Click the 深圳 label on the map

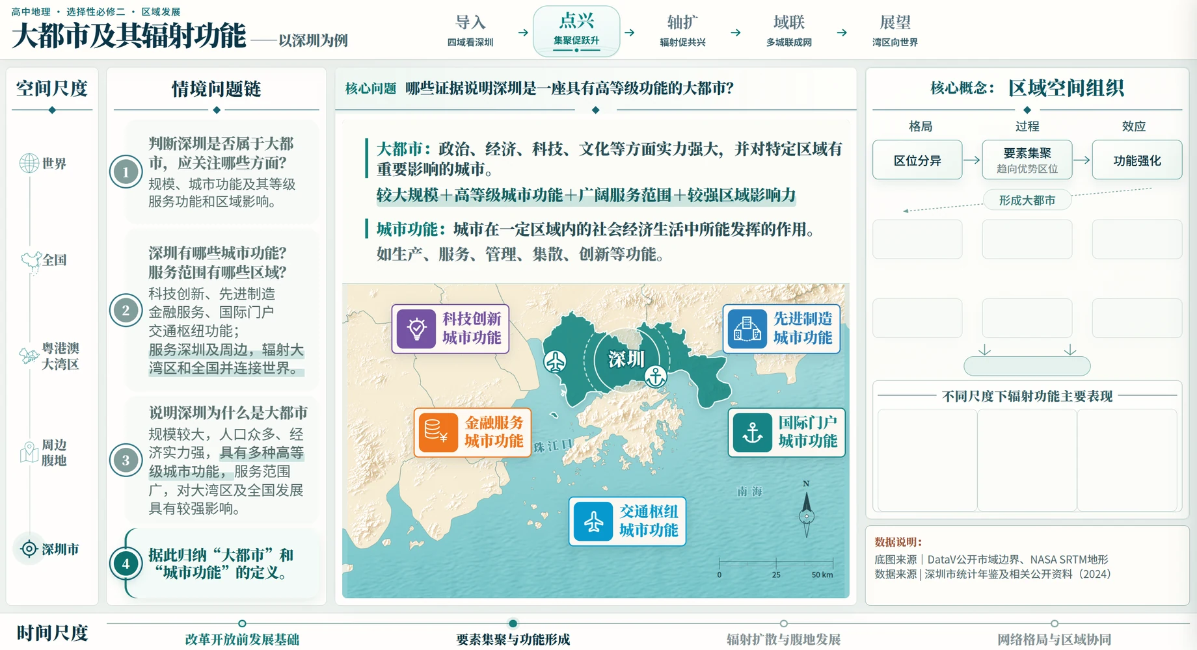point(626,359)
